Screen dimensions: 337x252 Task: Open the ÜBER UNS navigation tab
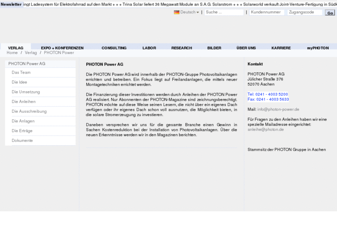(246, 48)
